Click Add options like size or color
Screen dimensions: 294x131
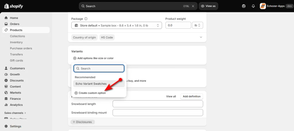(x=93, y=58)
